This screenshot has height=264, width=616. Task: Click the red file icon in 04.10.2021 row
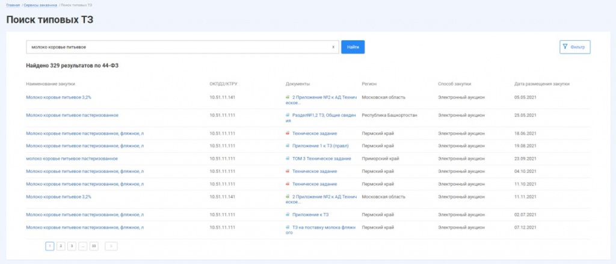288,171
